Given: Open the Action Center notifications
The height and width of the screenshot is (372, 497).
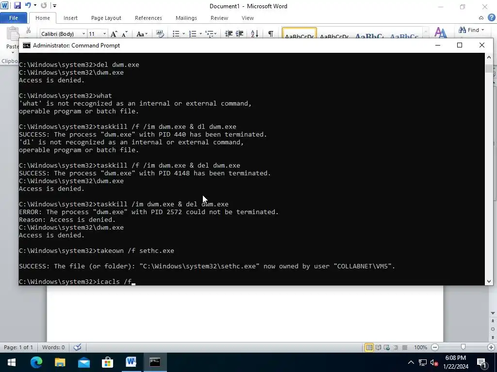Looking at the screenshot, I should [x=481, y=362].
